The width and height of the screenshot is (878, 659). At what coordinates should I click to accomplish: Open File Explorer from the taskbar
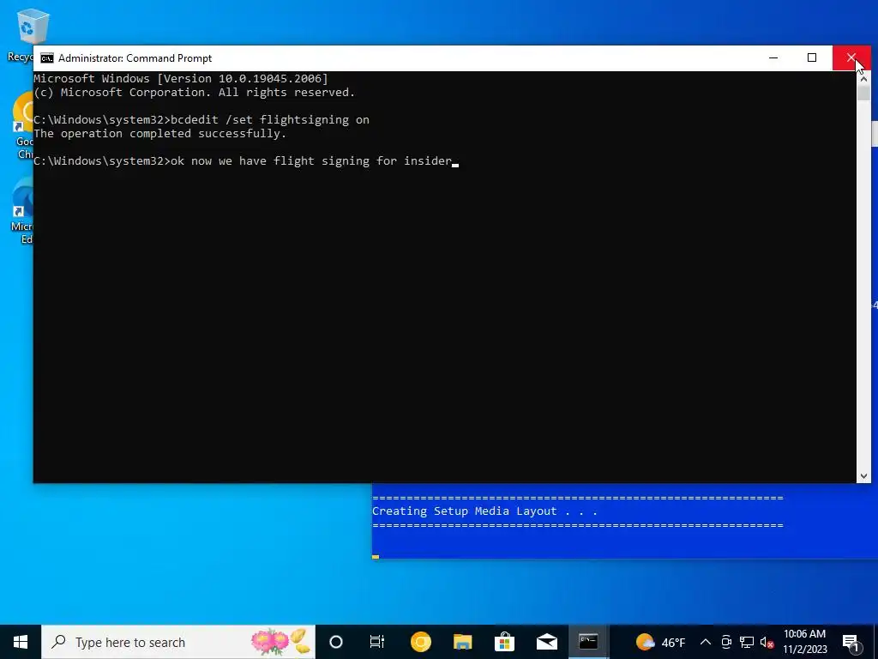coord(462,642)
